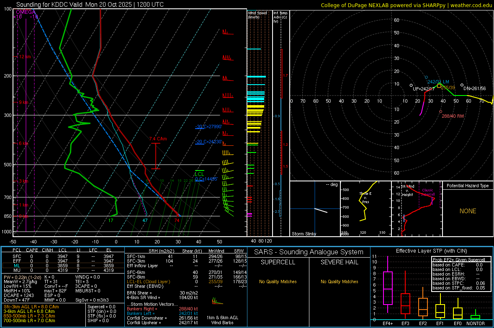Click the Supercell = 0.0 composite value
This screenshot has width=494, height=328.
point(101,307)
